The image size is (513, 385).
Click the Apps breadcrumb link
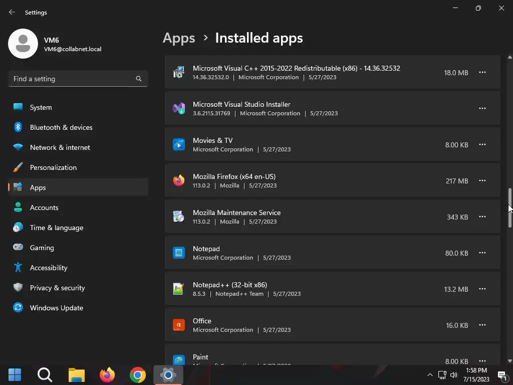[x=179, y=38]
